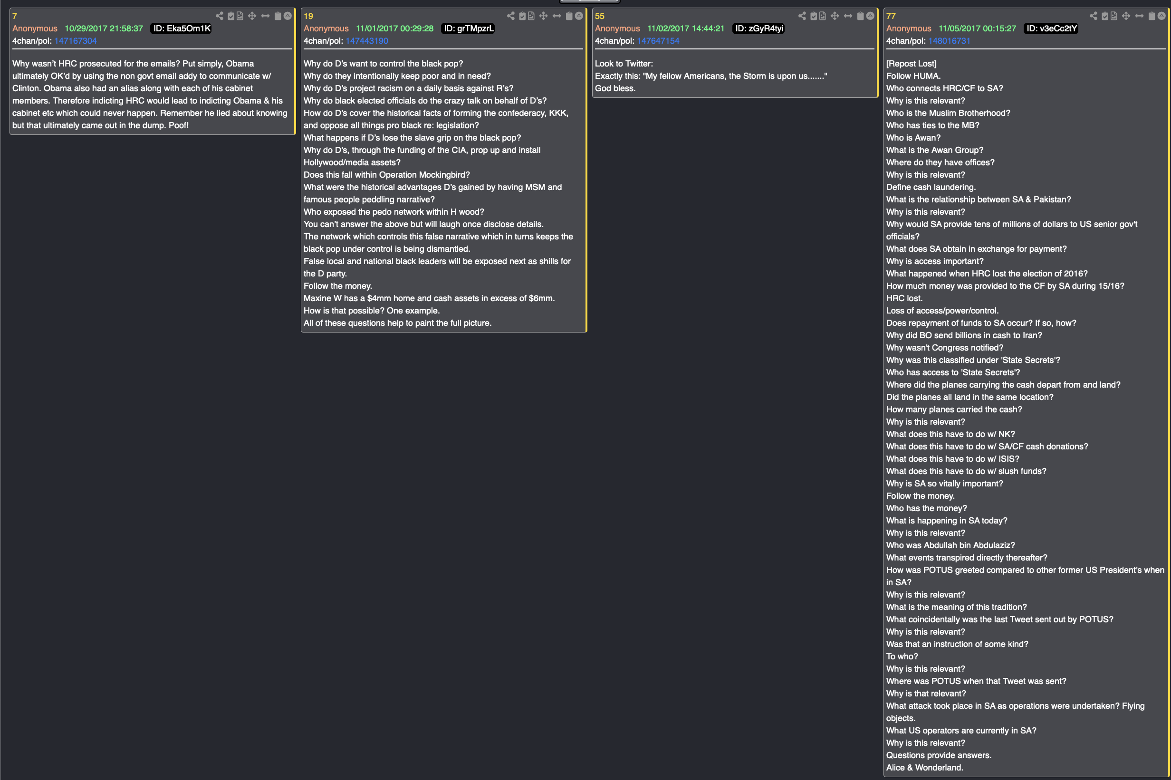Click the horizontal resize arrows on post 77
Viewport: 1171px width, 780px height.
pos(1139,16)
